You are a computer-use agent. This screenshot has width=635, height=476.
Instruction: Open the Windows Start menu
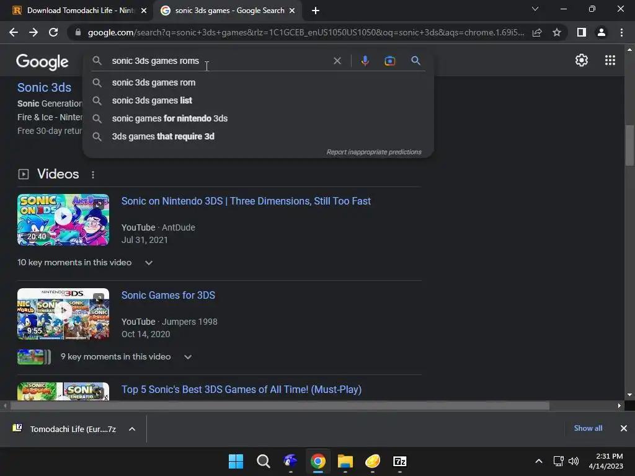pyautogui.click(x=236, y=461)
